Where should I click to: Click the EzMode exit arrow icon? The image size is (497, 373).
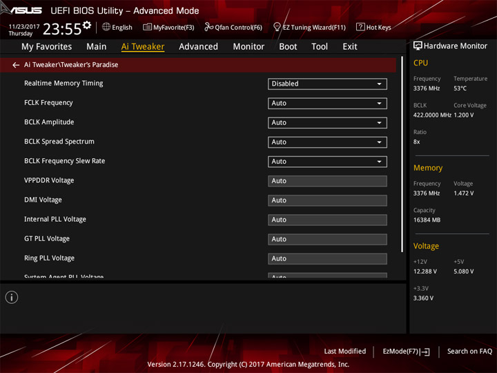(x=426, y=352)
